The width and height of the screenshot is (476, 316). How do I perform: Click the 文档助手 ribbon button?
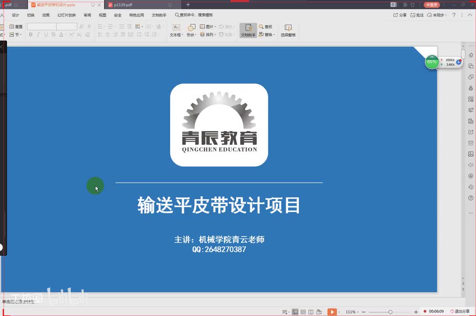pyautogui.click(x=248, y=30)
